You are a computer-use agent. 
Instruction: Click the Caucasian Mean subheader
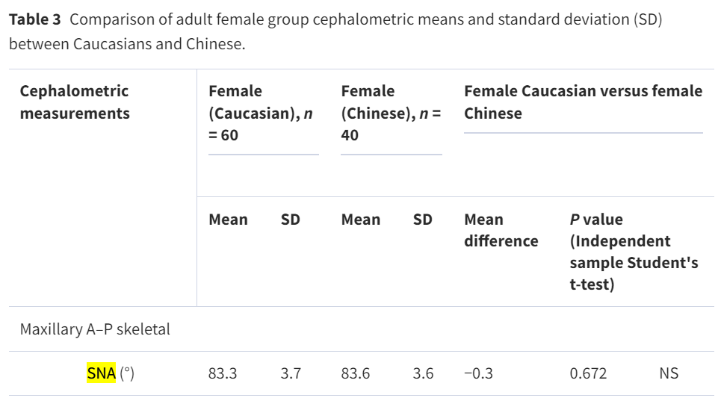click(228, 220)
